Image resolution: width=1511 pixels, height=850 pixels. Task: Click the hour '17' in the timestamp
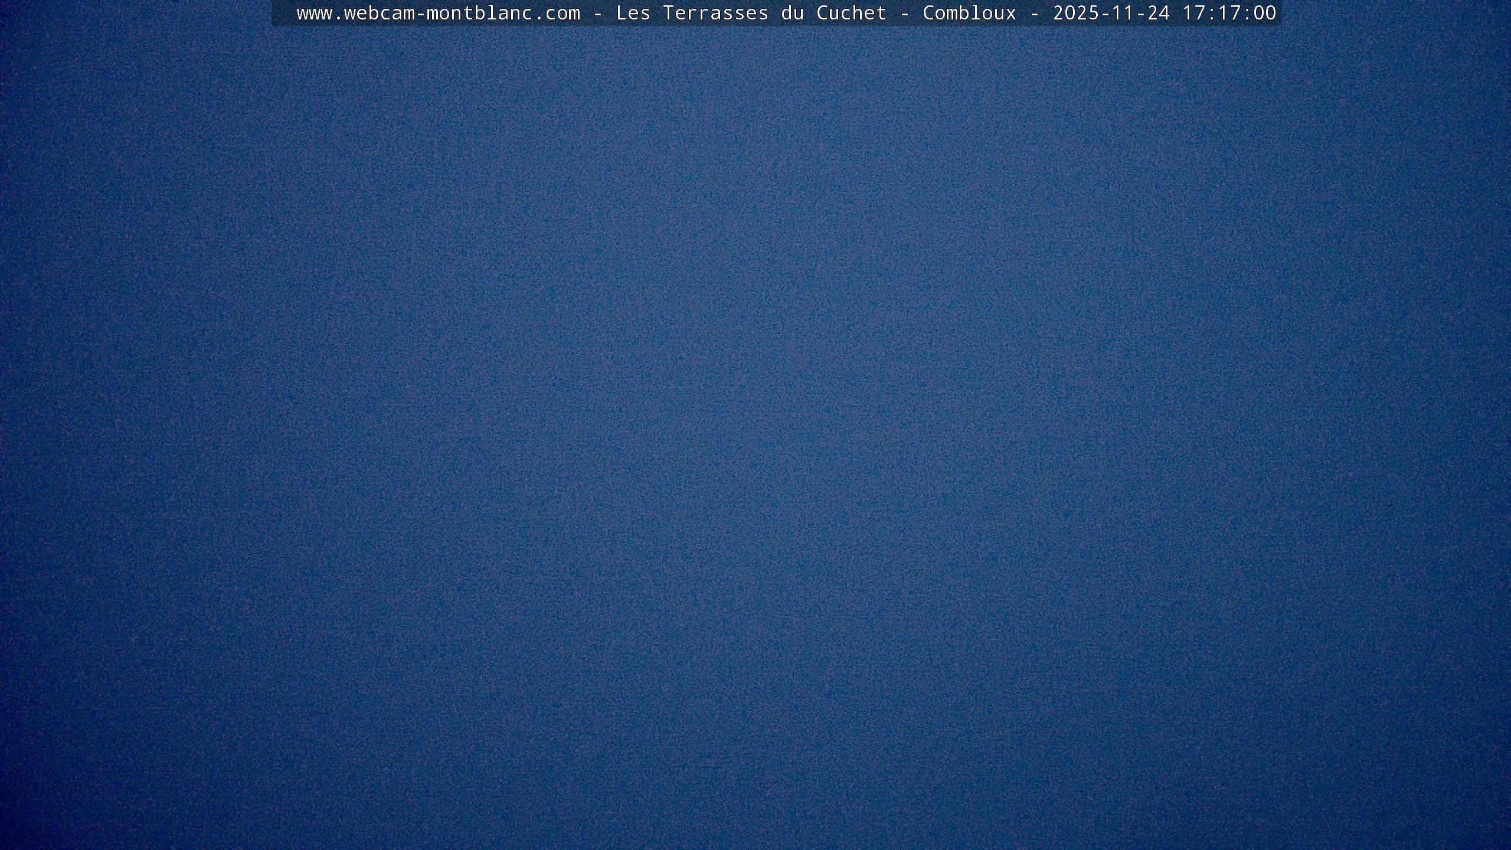[x=1194, y=13]
